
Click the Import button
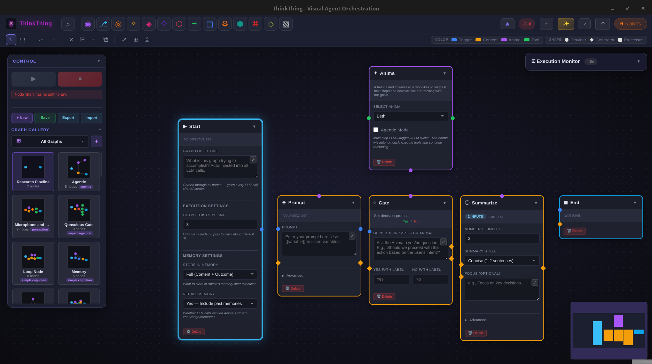(x=91, y=118)
